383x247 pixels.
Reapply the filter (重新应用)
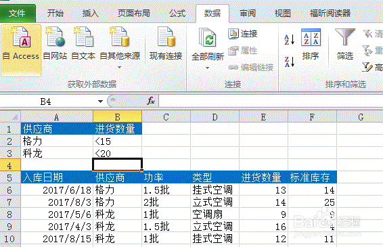click(373, 51)
